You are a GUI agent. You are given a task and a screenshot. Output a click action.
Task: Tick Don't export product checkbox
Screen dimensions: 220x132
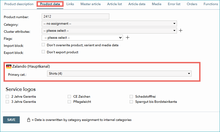43,52
